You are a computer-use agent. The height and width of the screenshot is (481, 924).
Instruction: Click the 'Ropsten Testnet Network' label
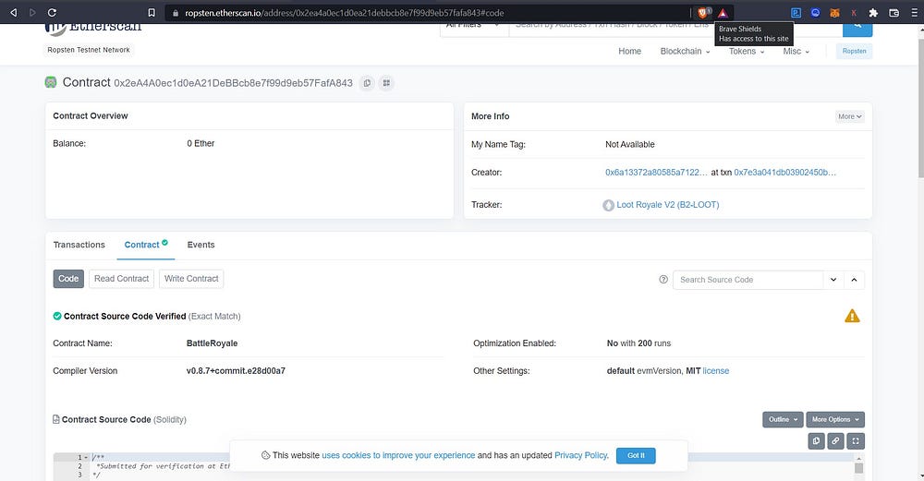(x=89, y=50)
